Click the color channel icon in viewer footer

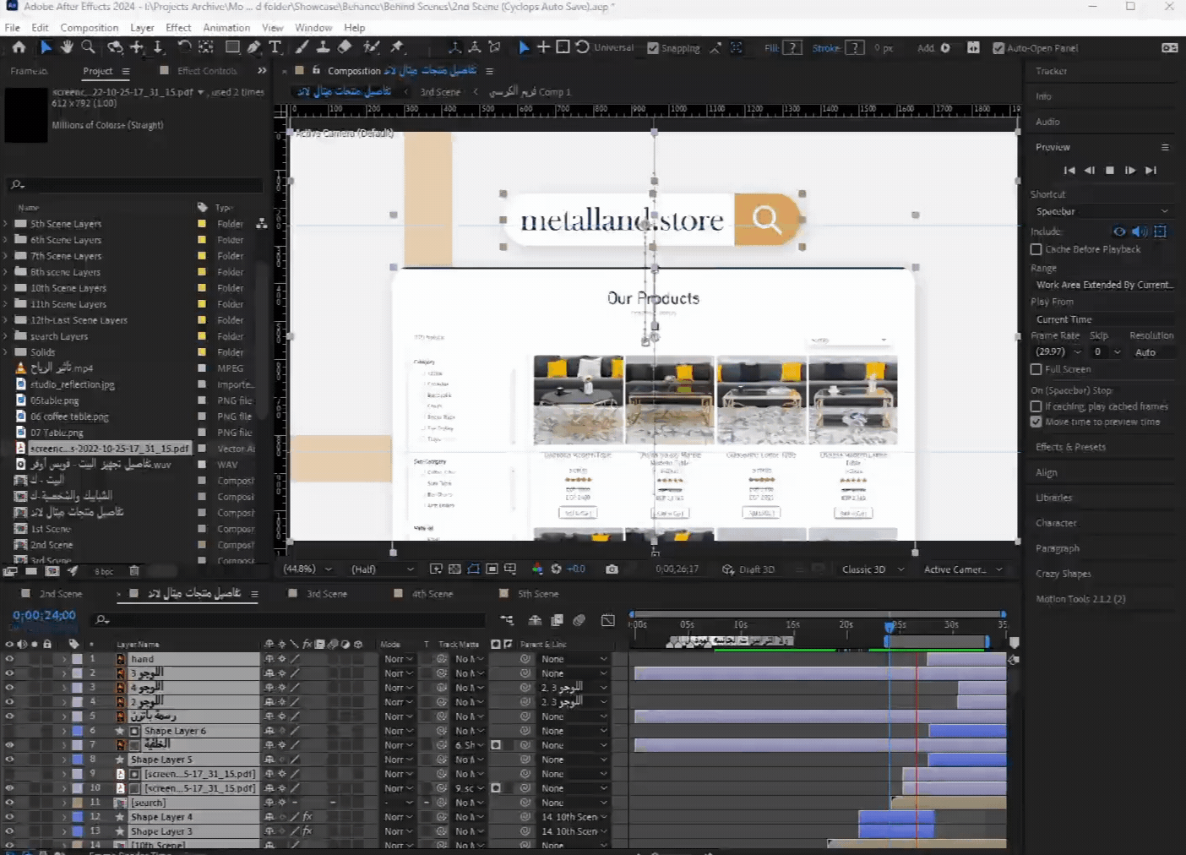click(537, 569)
